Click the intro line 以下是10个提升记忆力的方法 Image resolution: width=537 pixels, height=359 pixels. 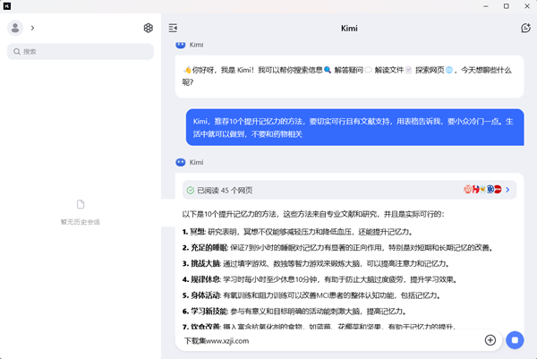click(x=313, y=214)
